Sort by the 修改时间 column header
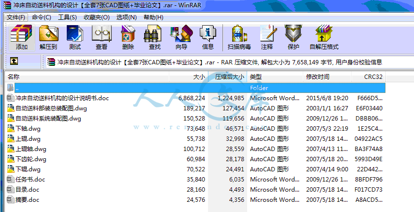414x212 pixels. pos(327,77)
